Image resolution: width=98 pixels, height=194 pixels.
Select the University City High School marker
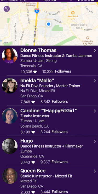point(88,38)
